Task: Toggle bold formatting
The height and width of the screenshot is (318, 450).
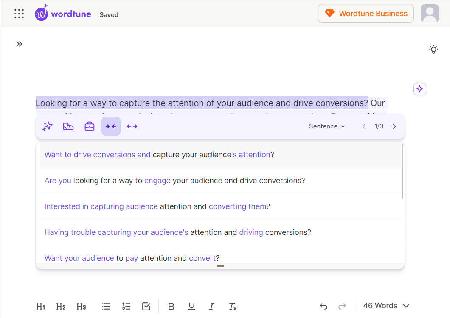Action: click(171, 306)
